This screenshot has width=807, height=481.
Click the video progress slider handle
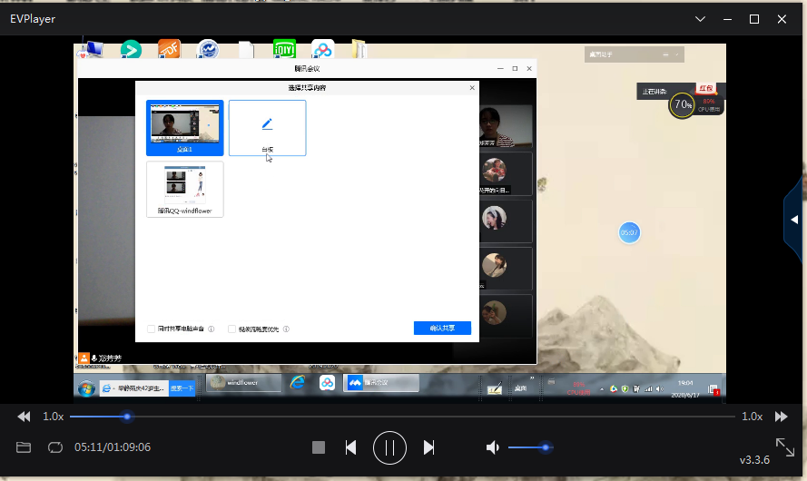coord(126,417)
